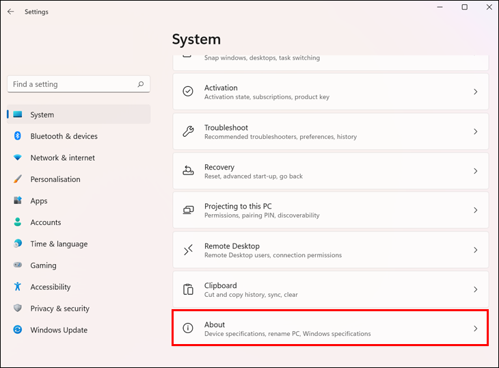Open Accounts settings
Viewport: 499px width, 368px height.
79,222
